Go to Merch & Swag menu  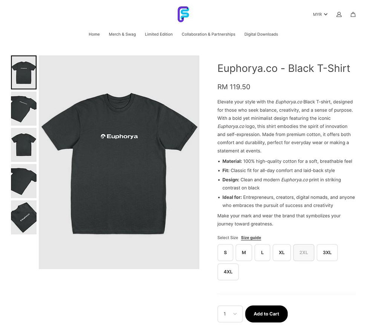pyautogui.click(x=122, y=34)
